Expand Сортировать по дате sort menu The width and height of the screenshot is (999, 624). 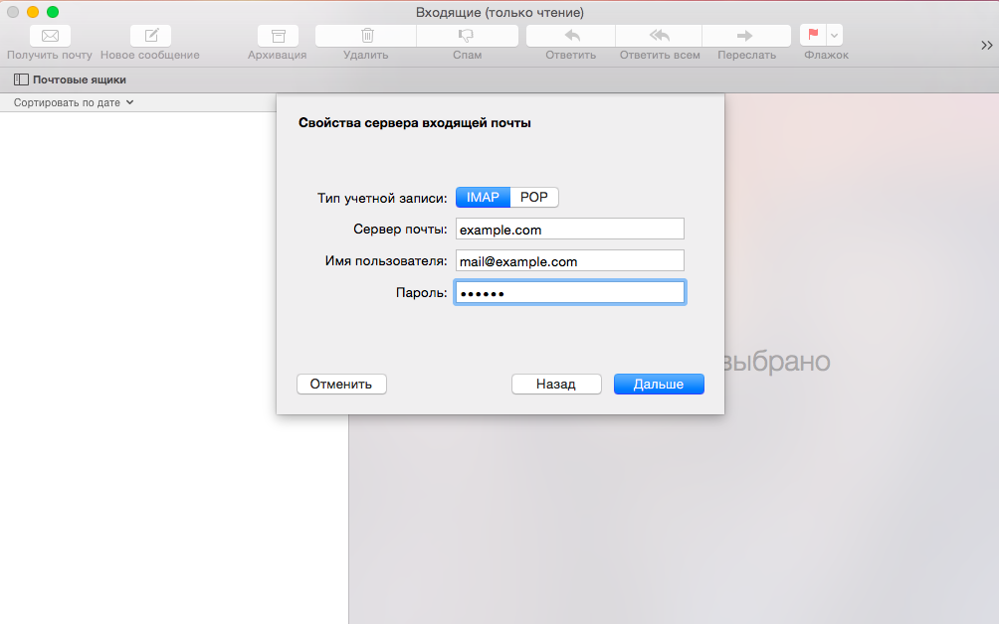pos(74,102)
